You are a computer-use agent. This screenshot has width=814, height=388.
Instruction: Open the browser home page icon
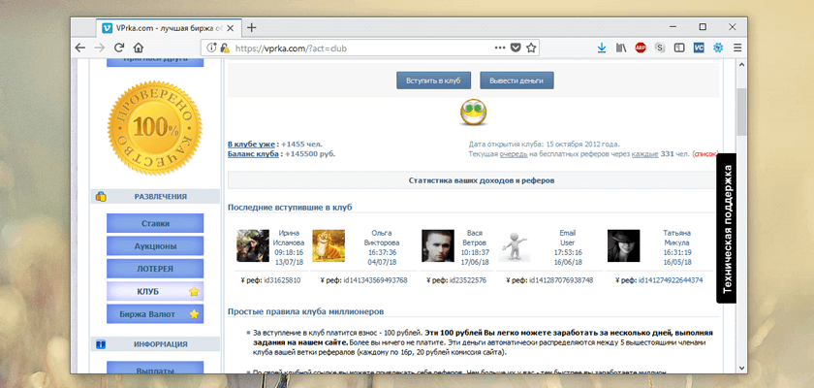[138, 48]
